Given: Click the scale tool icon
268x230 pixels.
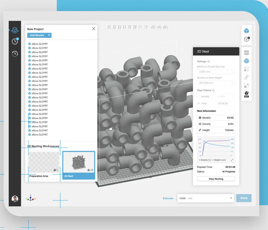Looking at the screenshot, I should [x=247, y=86].
